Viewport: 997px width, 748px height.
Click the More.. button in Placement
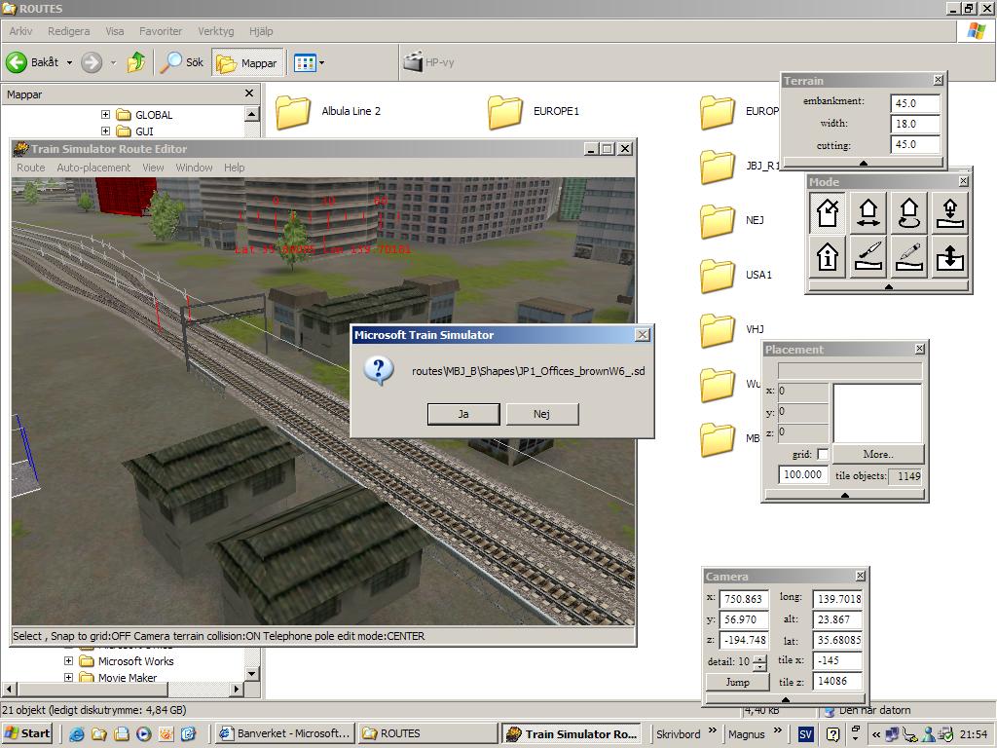coord(878,454)
